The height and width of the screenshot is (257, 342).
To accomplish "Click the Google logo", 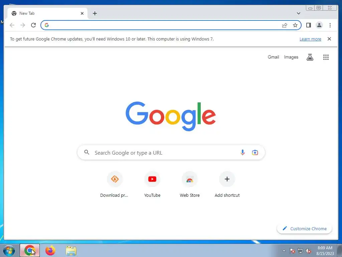I will [171, 116].
